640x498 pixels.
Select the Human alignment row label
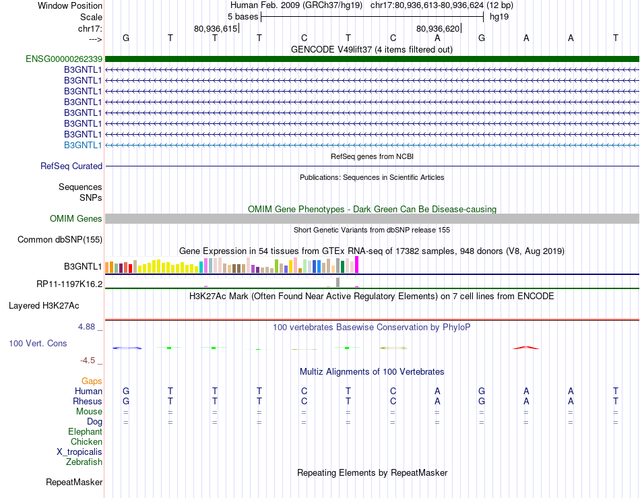[x=88, y=391]
